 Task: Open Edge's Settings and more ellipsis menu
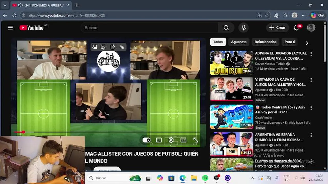pyautogui.click(x=304, y=15)
